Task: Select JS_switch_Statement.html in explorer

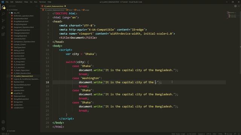Action: click(23, 76)
